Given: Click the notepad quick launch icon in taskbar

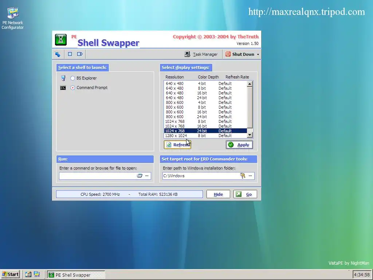Looking at the screenshot, I should (28, 274).
